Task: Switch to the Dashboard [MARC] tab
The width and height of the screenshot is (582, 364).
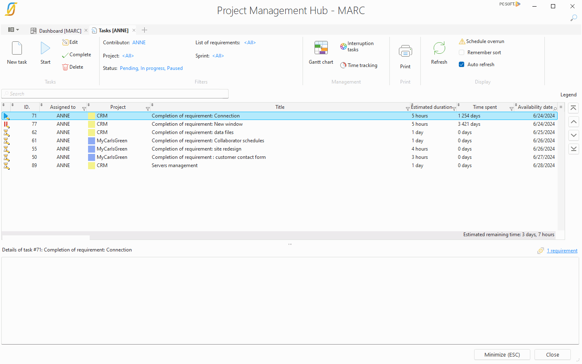Action: [x=56, y=31]
